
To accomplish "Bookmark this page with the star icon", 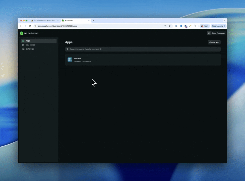I will [x=170, y=26].
